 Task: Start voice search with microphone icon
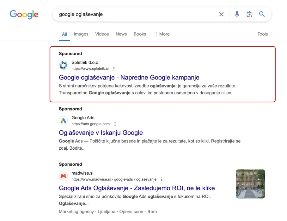[237, 14]
